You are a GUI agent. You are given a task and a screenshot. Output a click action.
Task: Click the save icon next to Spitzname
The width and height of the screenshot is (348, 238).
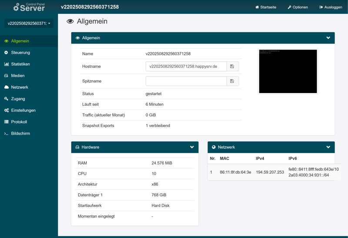click(232, 81)
